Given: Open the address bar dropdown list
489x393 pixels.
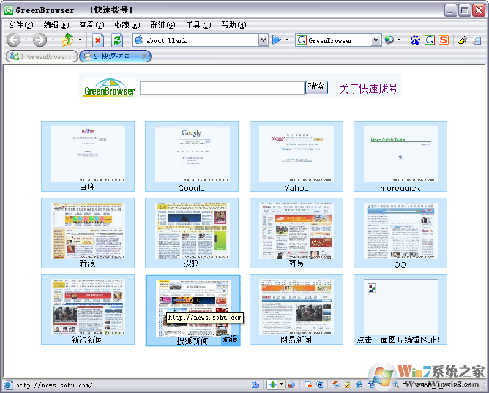Looking at the screenshot, I should 263,40.
